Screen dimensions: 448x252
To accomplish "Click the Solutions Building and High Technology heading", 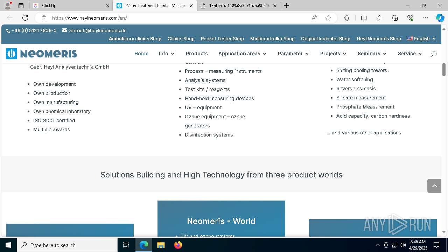I will (222, 175).
